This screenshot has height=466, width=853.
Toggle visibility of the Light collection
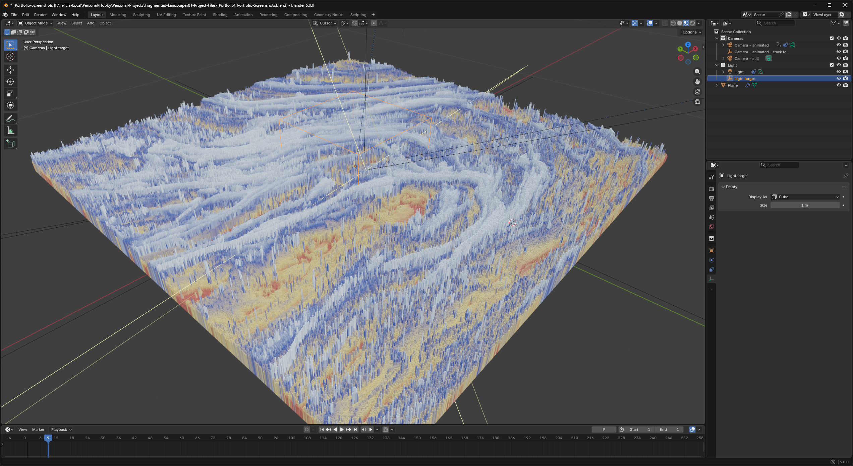(839, 65)
